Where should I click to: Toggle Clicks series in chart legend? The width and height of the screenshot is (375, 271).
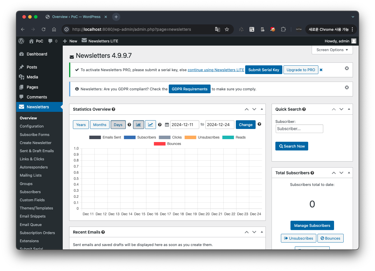170,137
